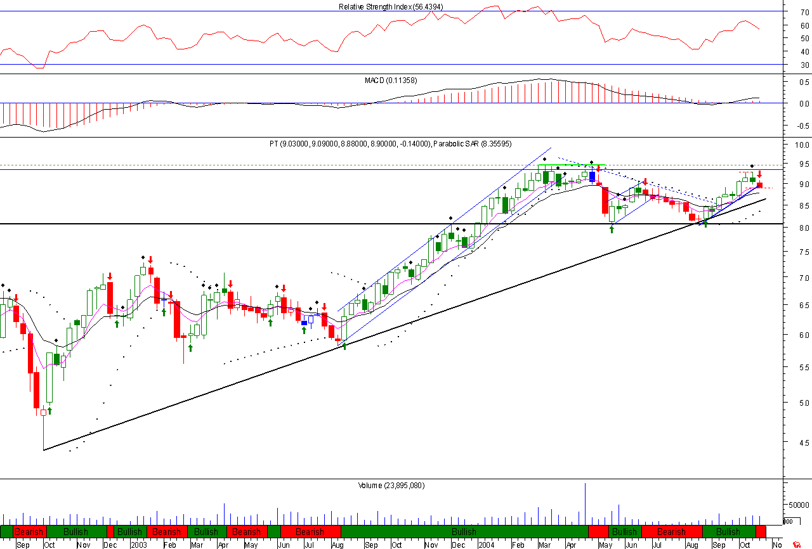
Task: Open the Relative Strength Index title label
Action: tap(390, 6)
